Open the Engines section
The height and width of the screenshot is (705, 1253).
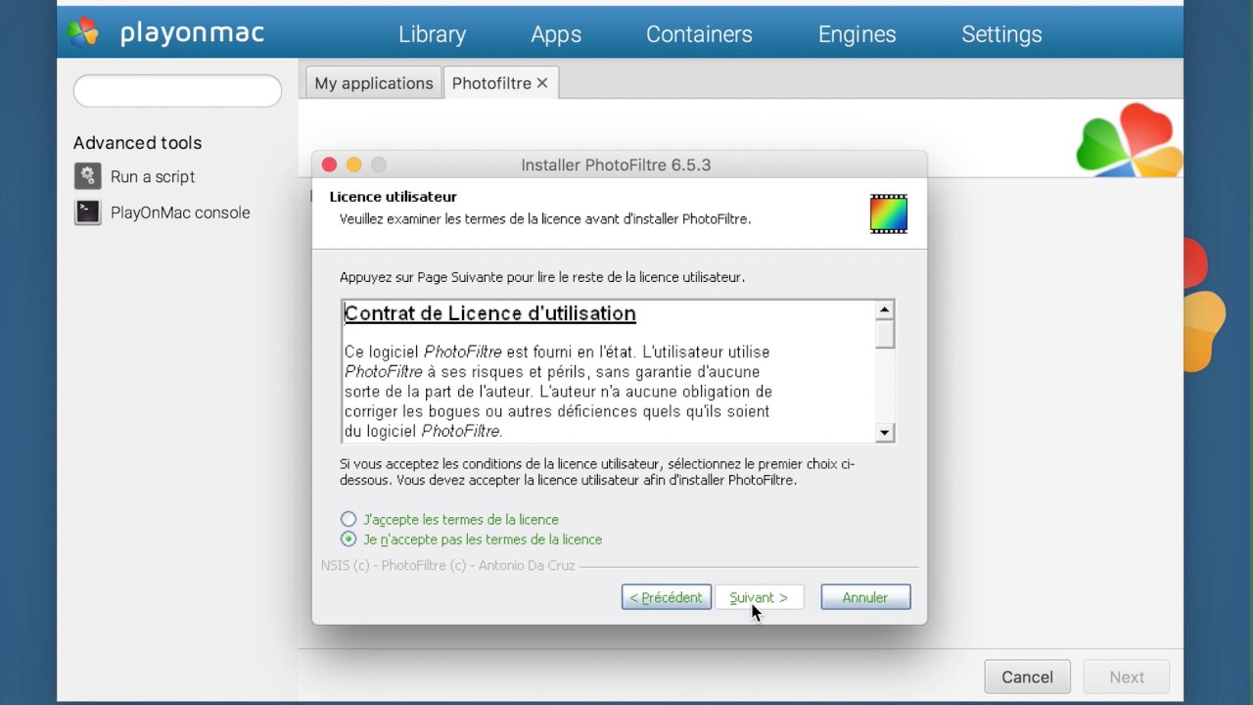(x=857, y=34)
